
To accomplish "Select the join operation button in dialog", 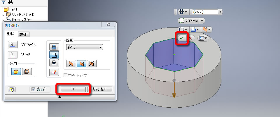I will pyautogui.click(x=54, y=47).
